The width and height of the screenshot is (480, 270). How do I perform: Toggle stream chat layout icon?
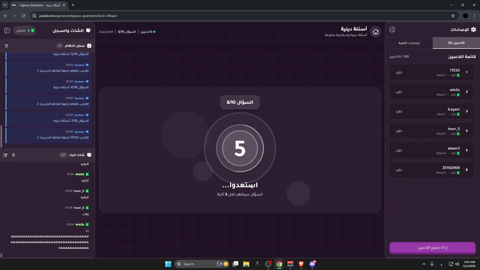click(x=6, y=155)
